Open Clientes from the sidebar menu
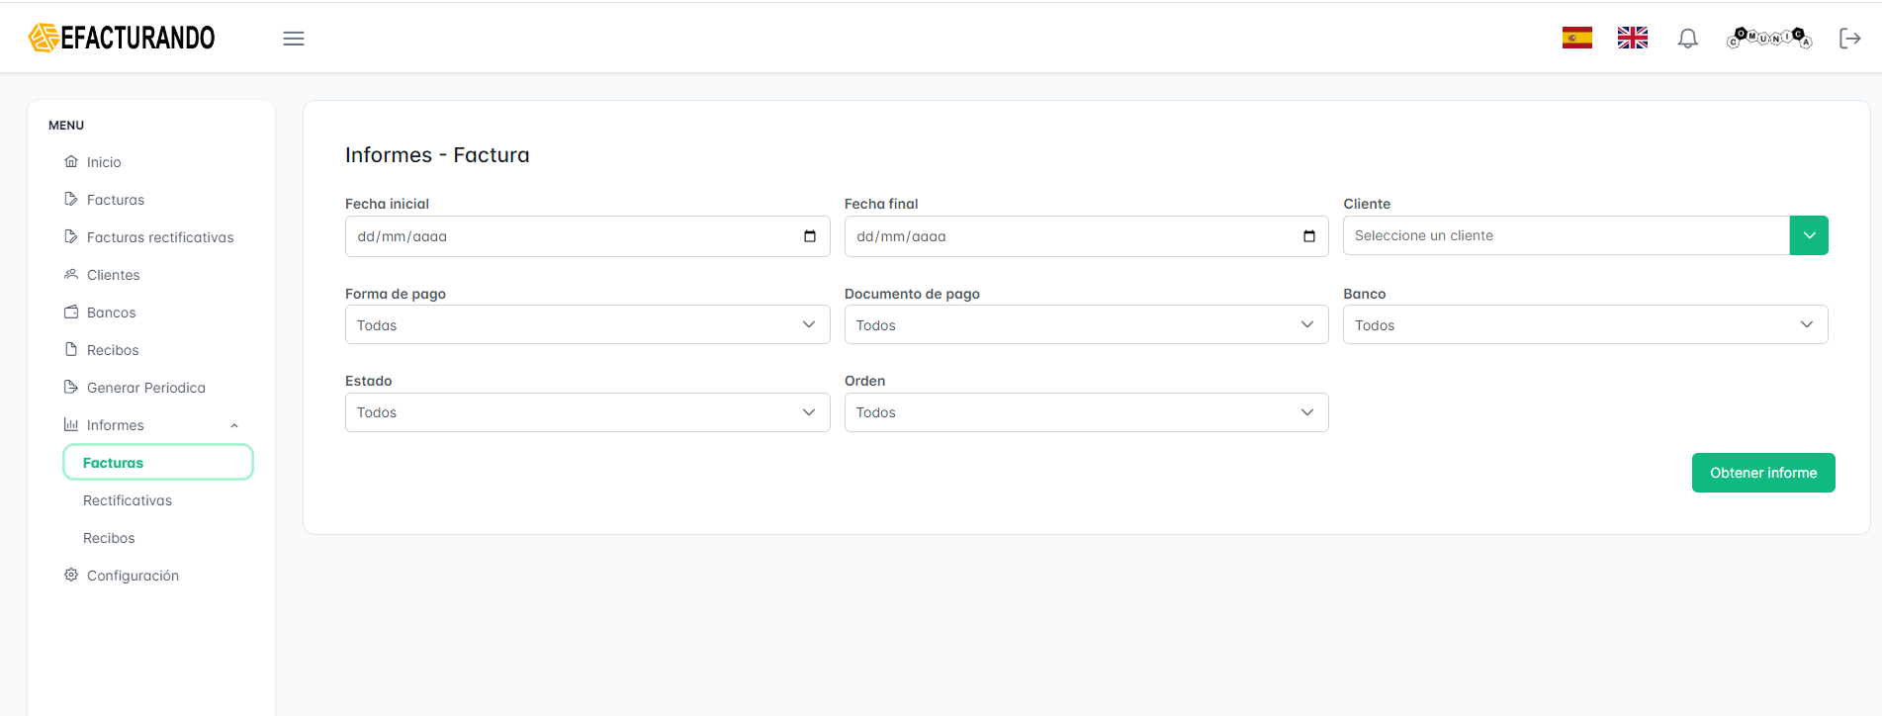This screenshot has width=1882, height=716. tap(113, 275)
